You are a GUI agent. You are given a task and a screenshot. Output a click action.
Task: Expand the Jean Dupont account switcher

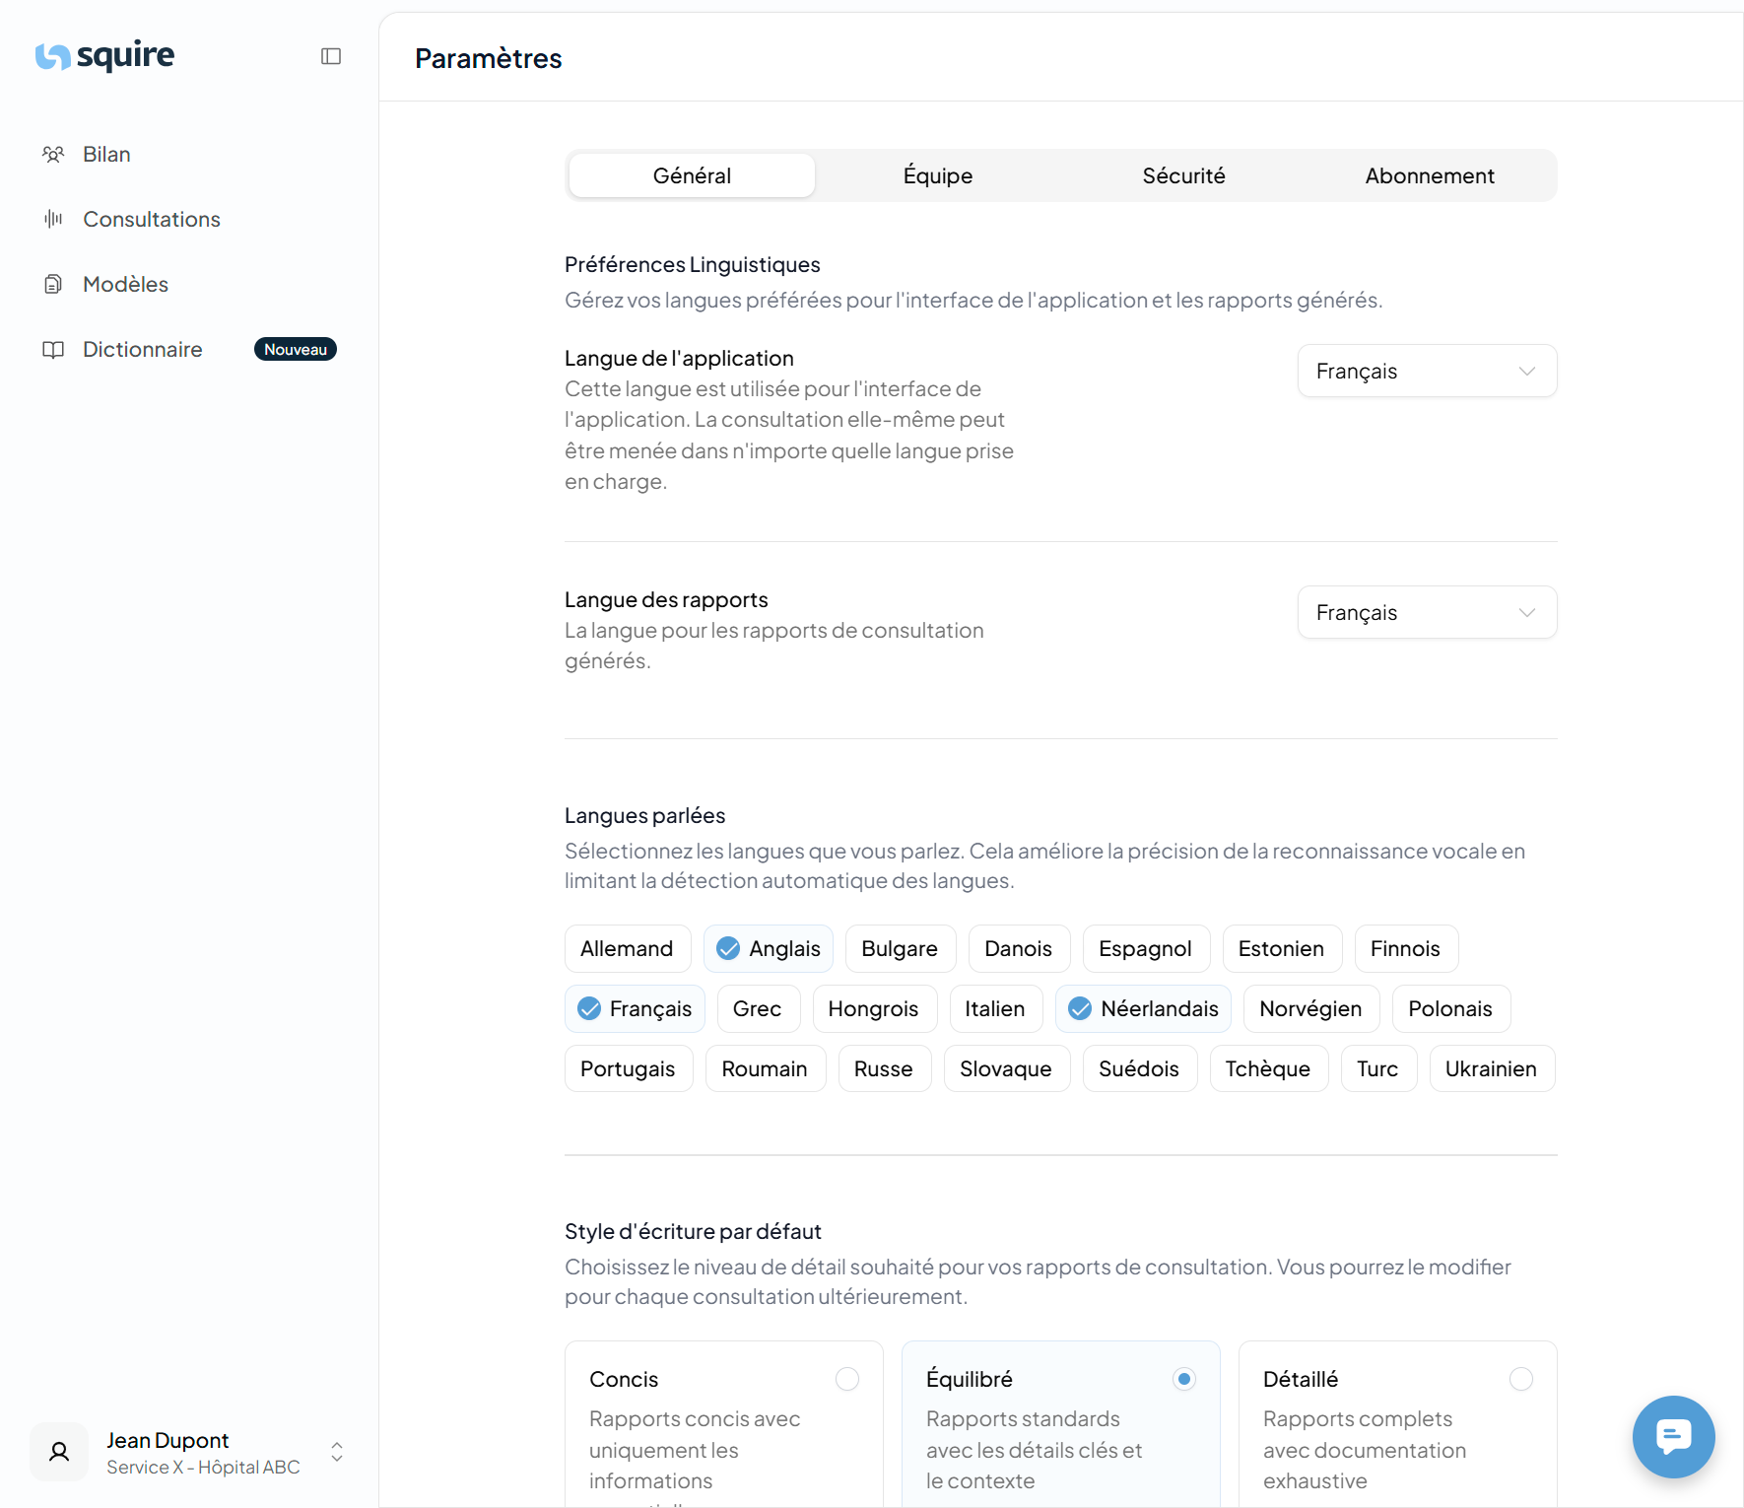337,1452
